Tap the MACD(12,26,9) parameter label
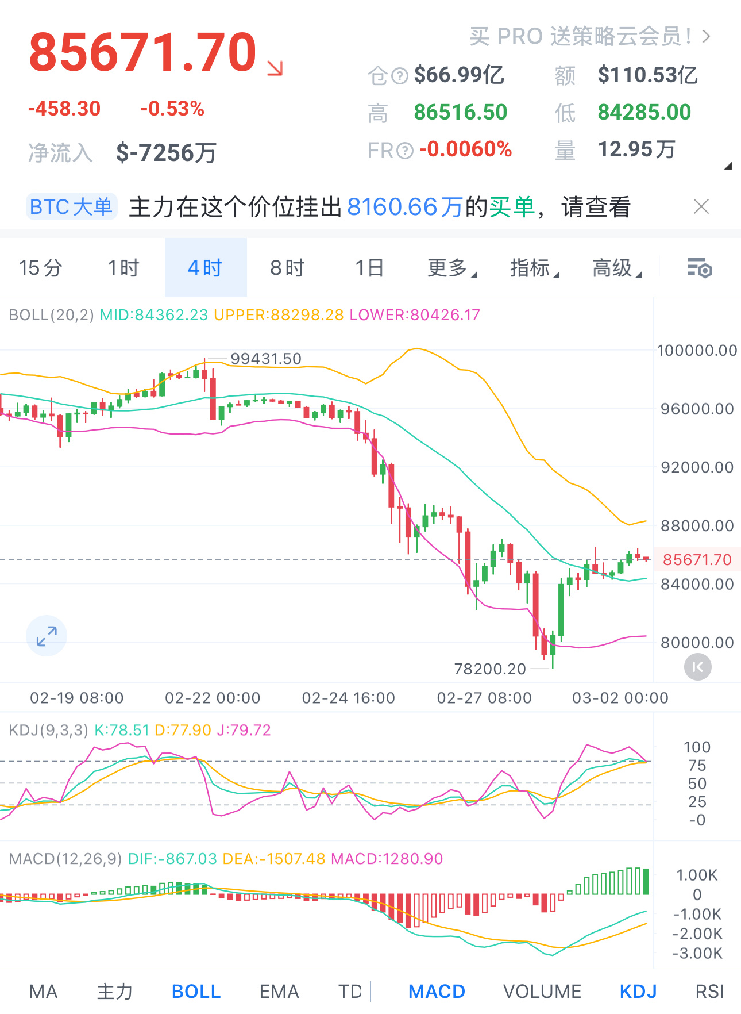741x1014 pixels. 65,859
